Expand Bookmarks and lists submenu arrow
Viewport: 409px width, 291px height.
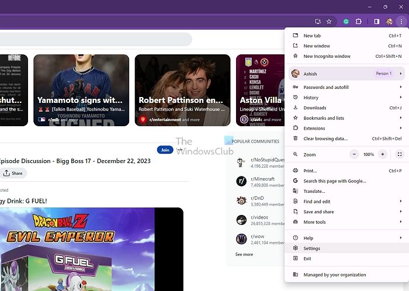[401, 117]
